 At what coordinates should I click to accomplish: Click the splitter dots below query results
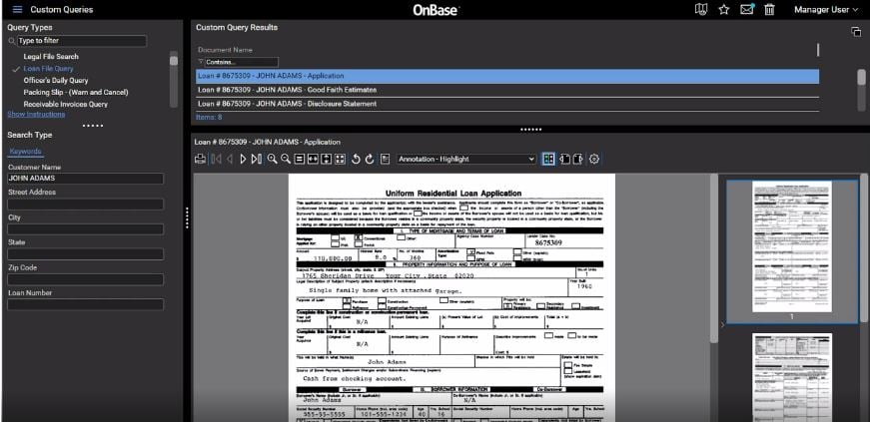(530, 130)
